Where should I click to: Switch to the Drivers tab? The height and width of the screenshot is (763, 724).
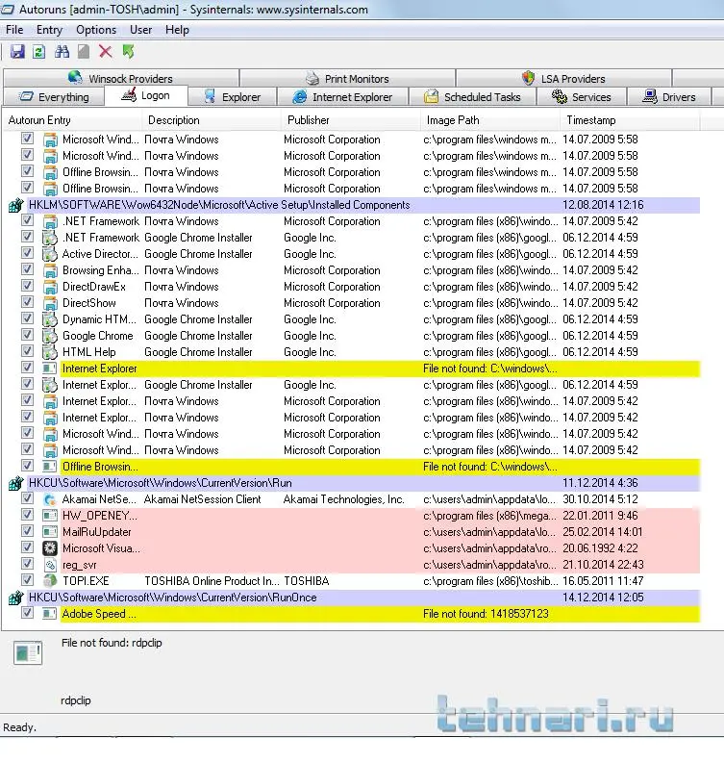tap(669, 97)
